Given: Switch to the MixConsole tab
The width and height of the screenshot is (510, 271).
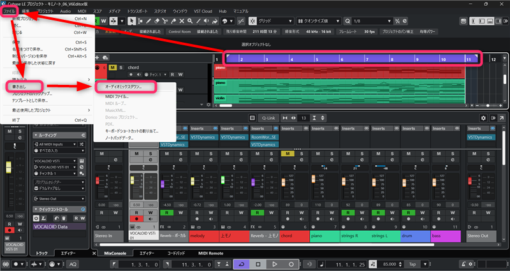Looking at the screenshot, I should (x=115, y=253).
